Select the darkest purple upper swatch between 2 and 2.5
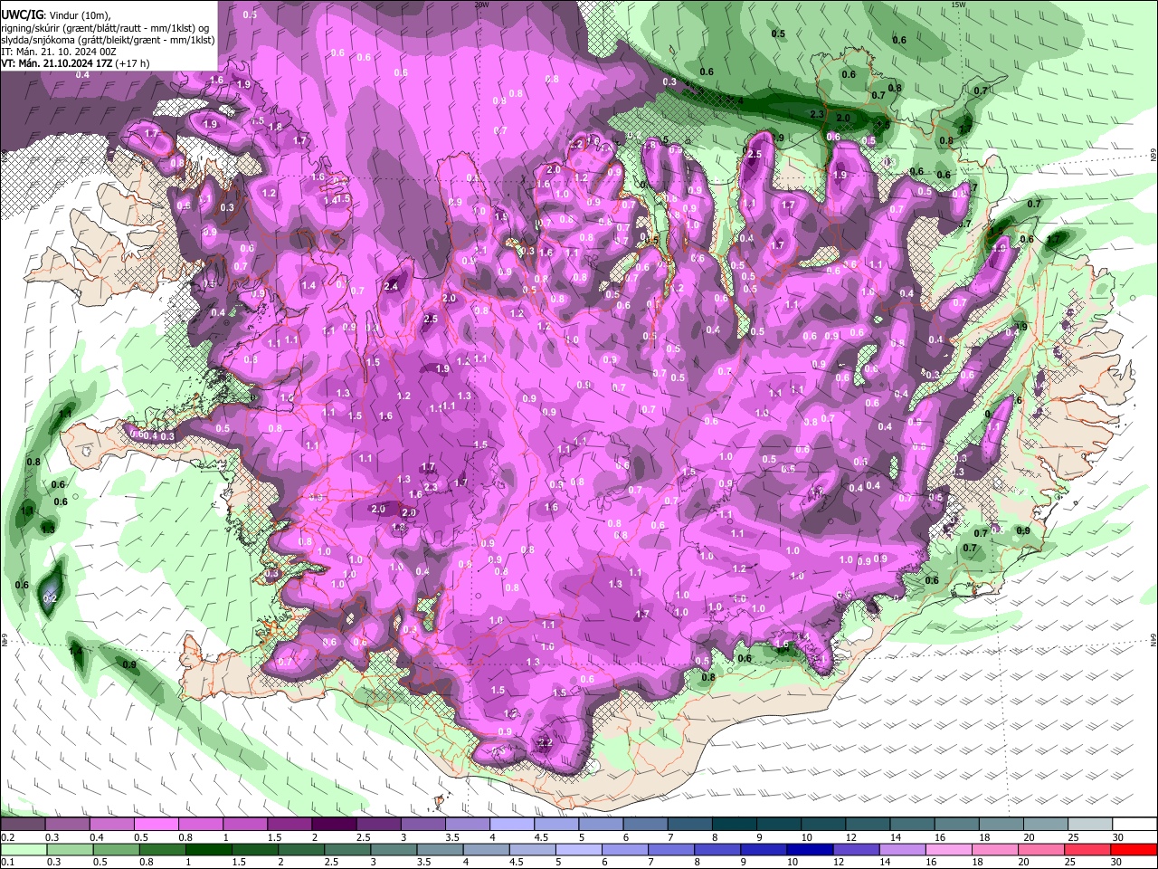 [334, 825]
